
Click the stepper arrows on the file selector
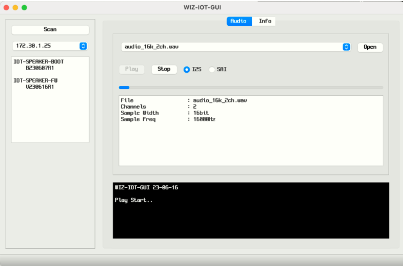(346, 47)
